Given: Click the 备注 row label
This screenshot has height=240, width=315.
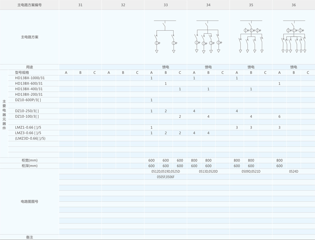Looking at the screenshot, I should (30, 237).
